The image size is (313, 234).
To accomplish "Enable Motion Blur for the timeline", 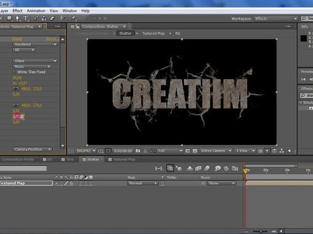I will point(207,168).
